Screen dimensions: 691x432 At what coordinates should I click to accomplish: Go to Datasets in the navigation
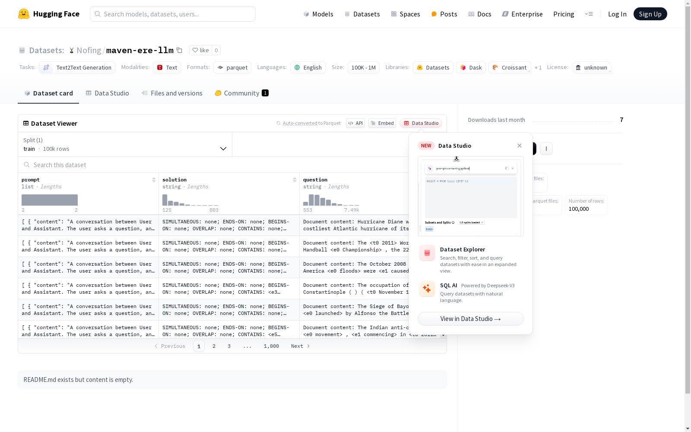click(362, 14)
